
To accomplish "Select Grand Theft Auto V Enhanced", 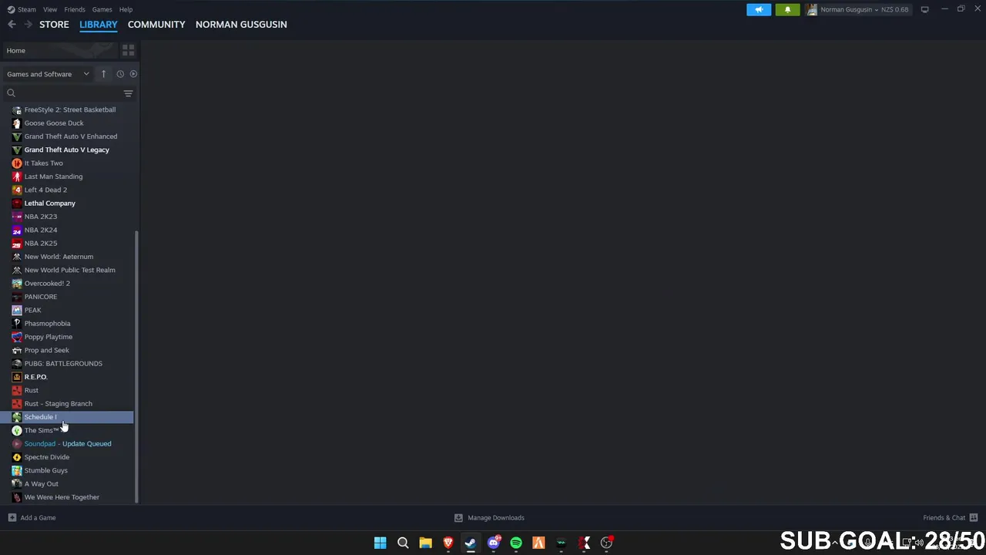I will 71,136.
